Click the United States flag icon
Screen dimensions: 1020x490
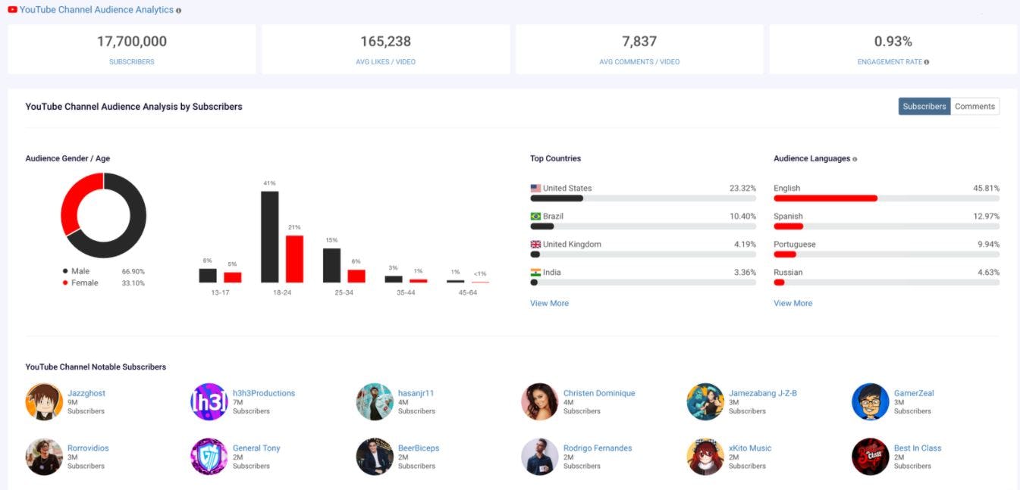click(x=535, y=187)
